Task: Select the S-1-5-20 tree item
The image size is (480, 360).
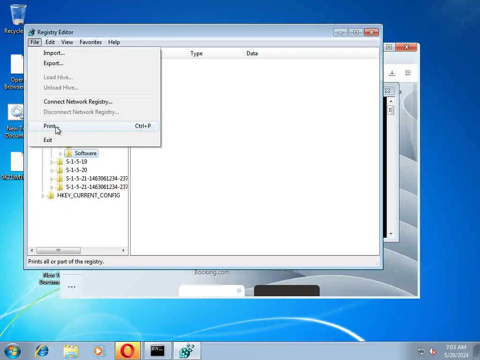Action: 76,170
